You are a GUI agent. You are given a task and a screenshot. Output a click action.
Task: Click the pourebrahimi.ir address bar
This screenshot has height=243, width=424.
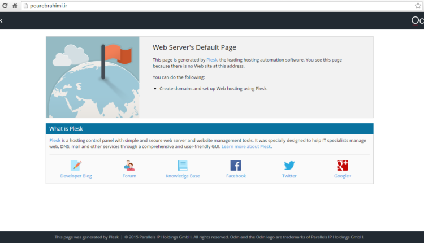click(222, 6)
